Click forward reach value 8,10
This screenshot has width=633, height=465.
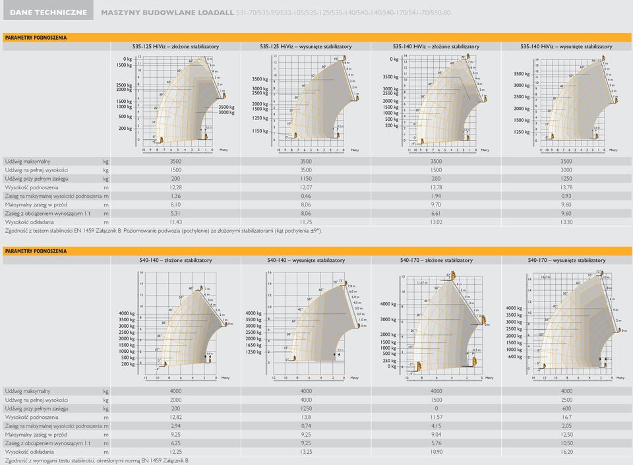tap(175, 204)
